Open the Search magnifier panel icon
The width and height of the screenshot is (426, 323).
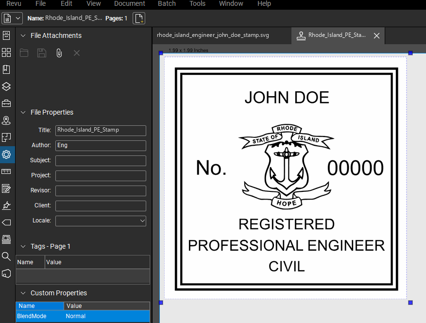[x=6, y=256]
